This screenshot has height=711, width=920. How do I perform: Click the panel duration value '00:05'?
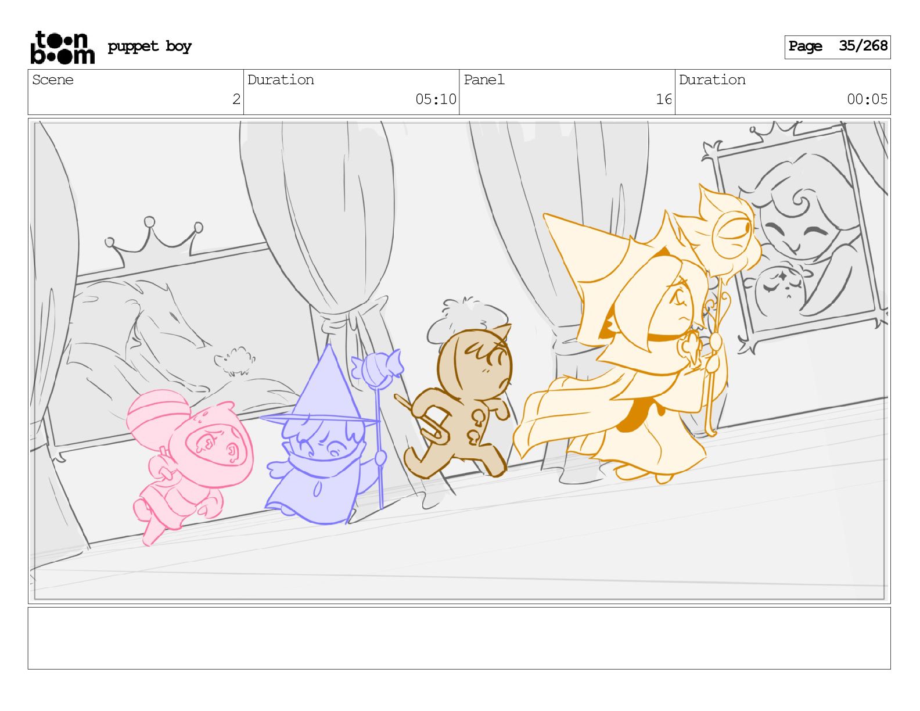867,99
